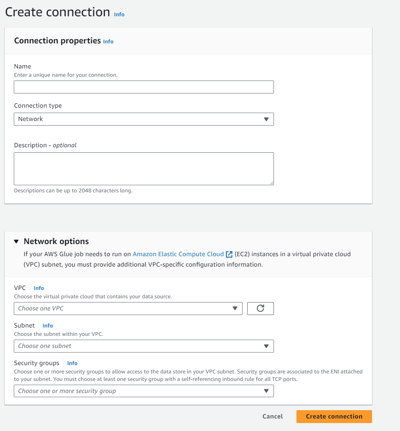Click the Create connection button

pos(334,416)
